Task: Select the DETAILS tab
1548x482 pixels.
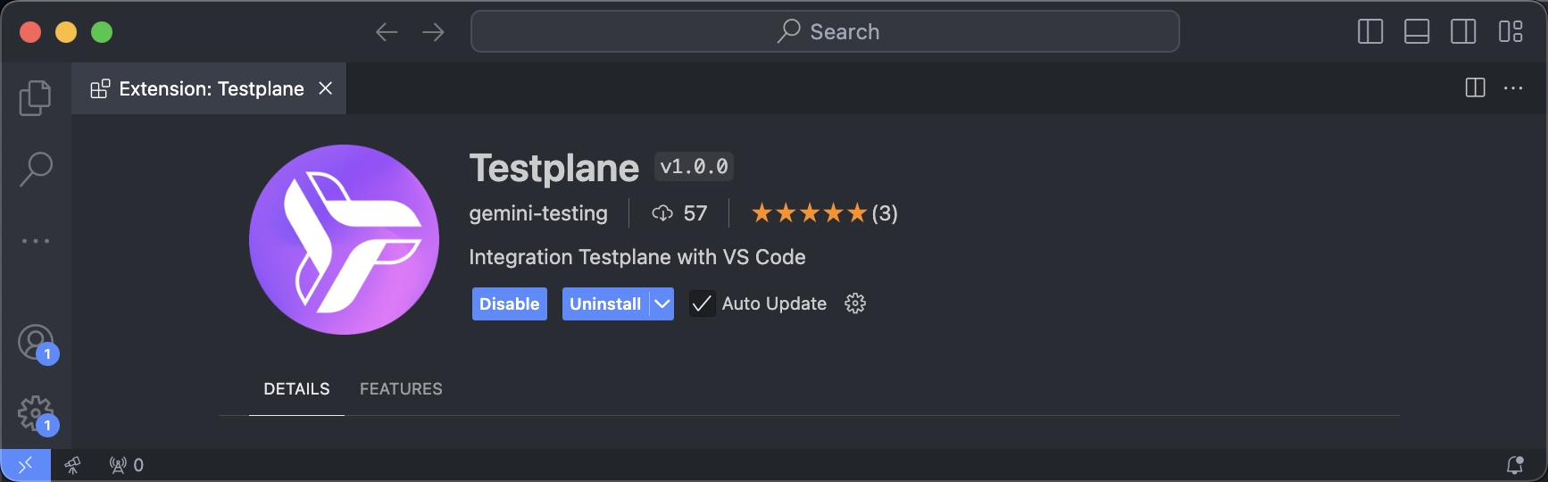Action: click(x=296, y=389)
